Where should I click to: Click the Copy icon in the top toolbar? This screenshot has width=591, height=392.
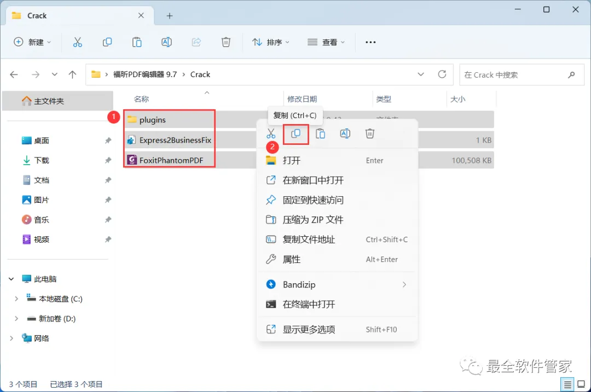(x=107, y=42)
